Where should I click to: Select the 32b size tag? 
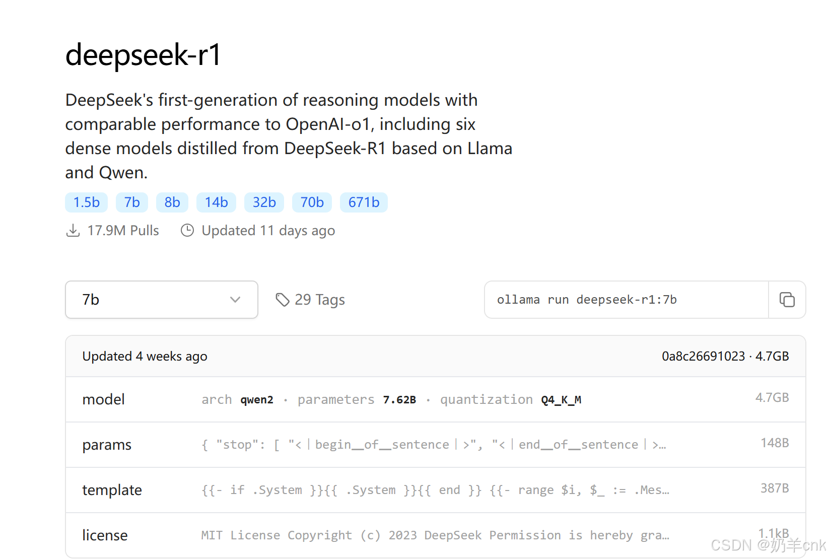pyautogui.click(x=264, y=202)
